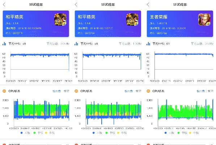
Task: Switch to 频率 tab in the 王者荣耀 CPU section
Action: (x=210, y=91)
